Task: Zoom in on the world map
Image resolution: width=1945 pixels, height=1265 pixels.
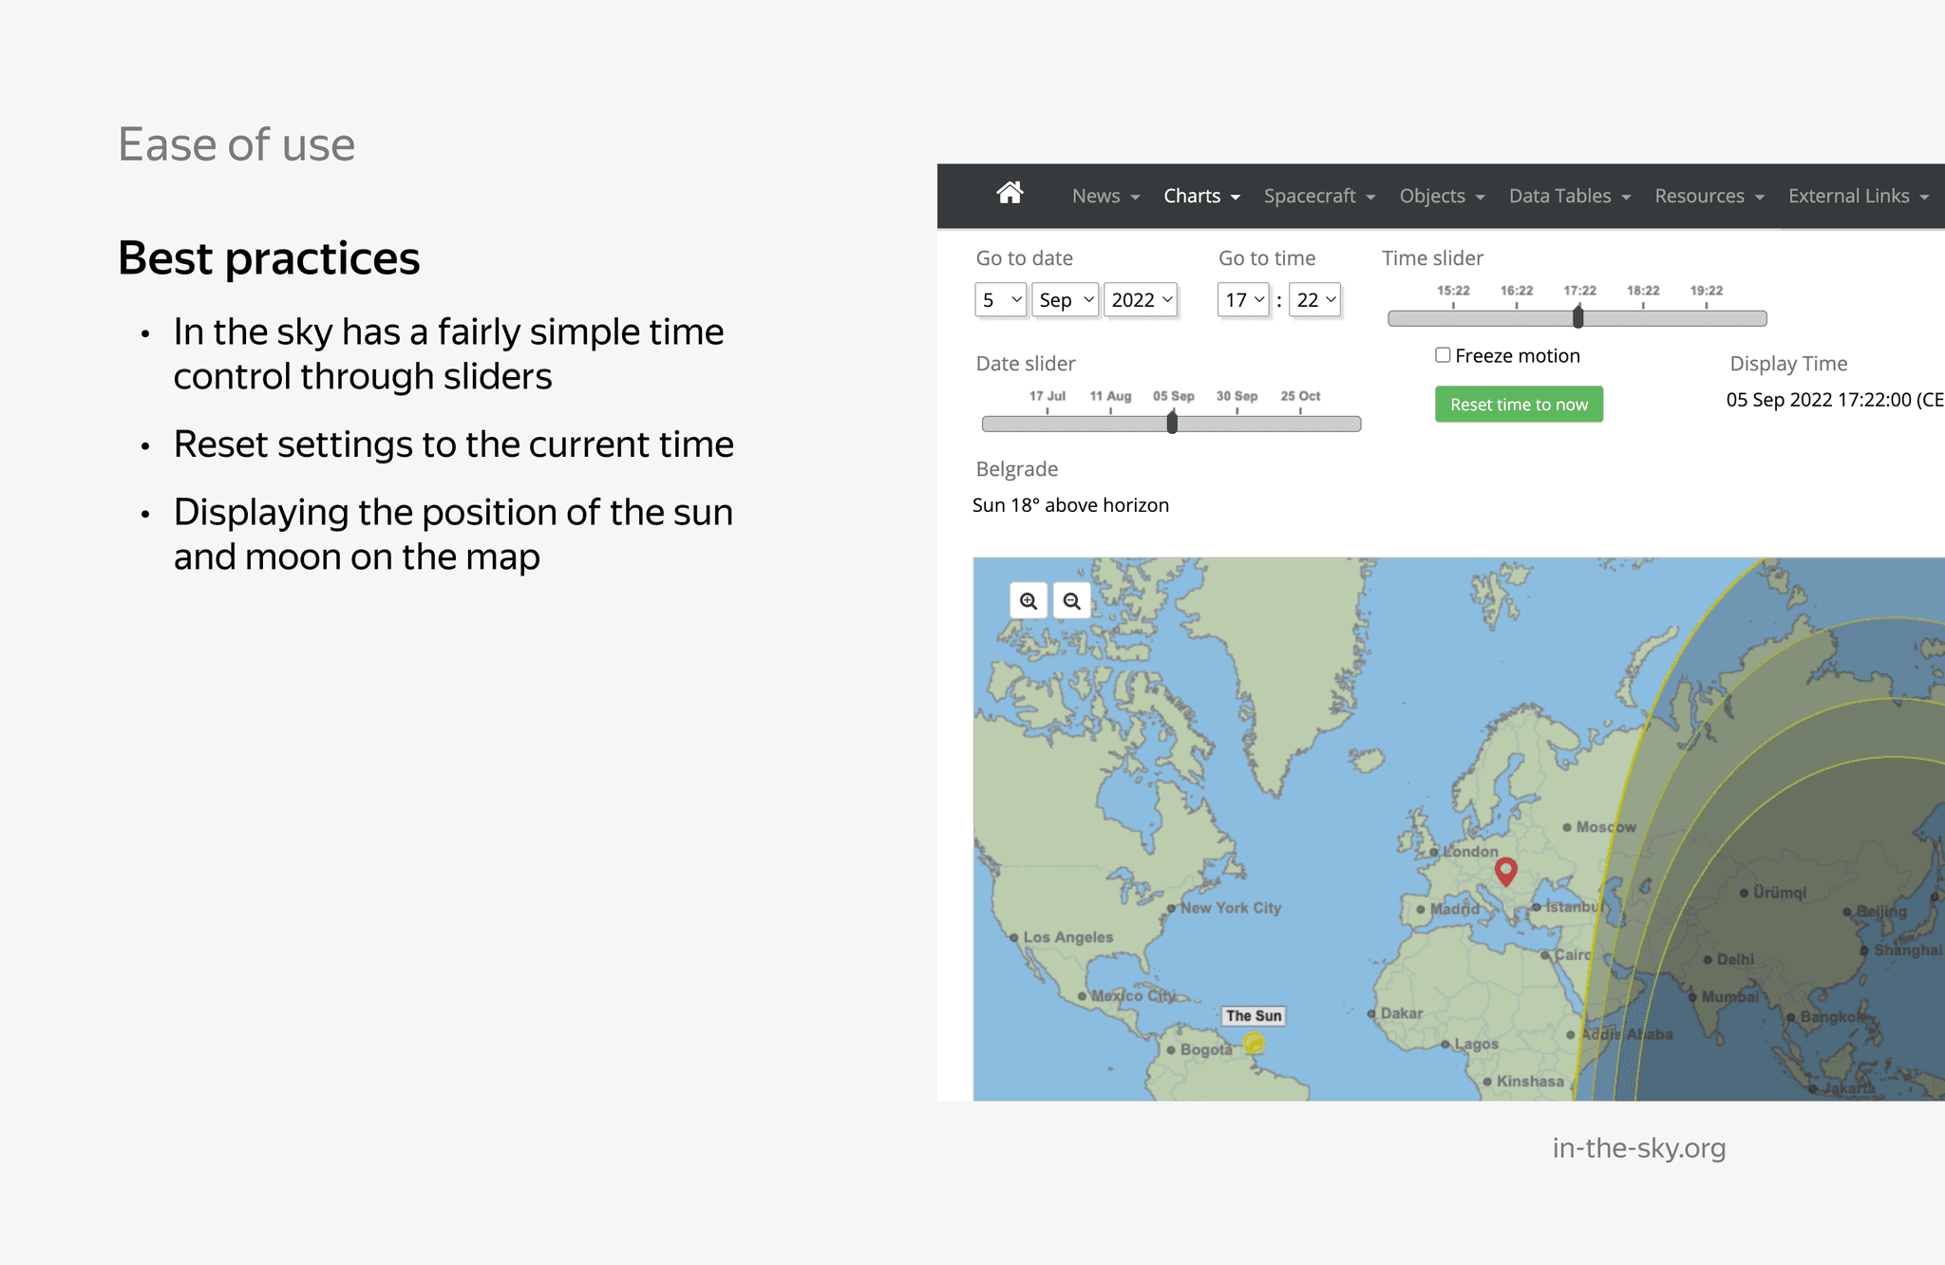Action: coord(1029,601)
